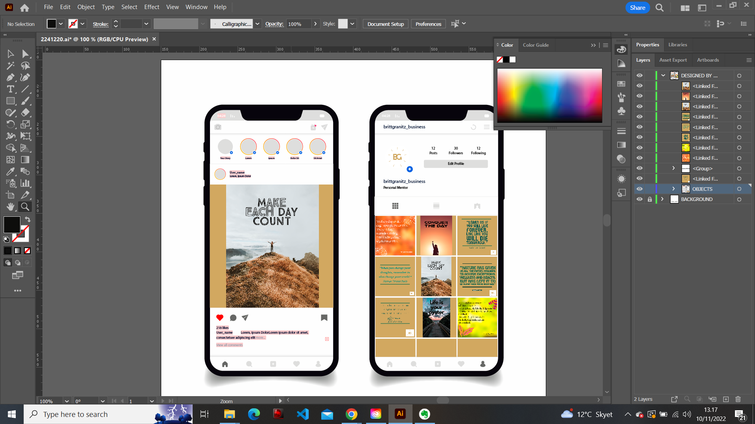Viewport: 755px width, 424px height.
Task: Click the Document Setup button
Action: tap(385, 24)
